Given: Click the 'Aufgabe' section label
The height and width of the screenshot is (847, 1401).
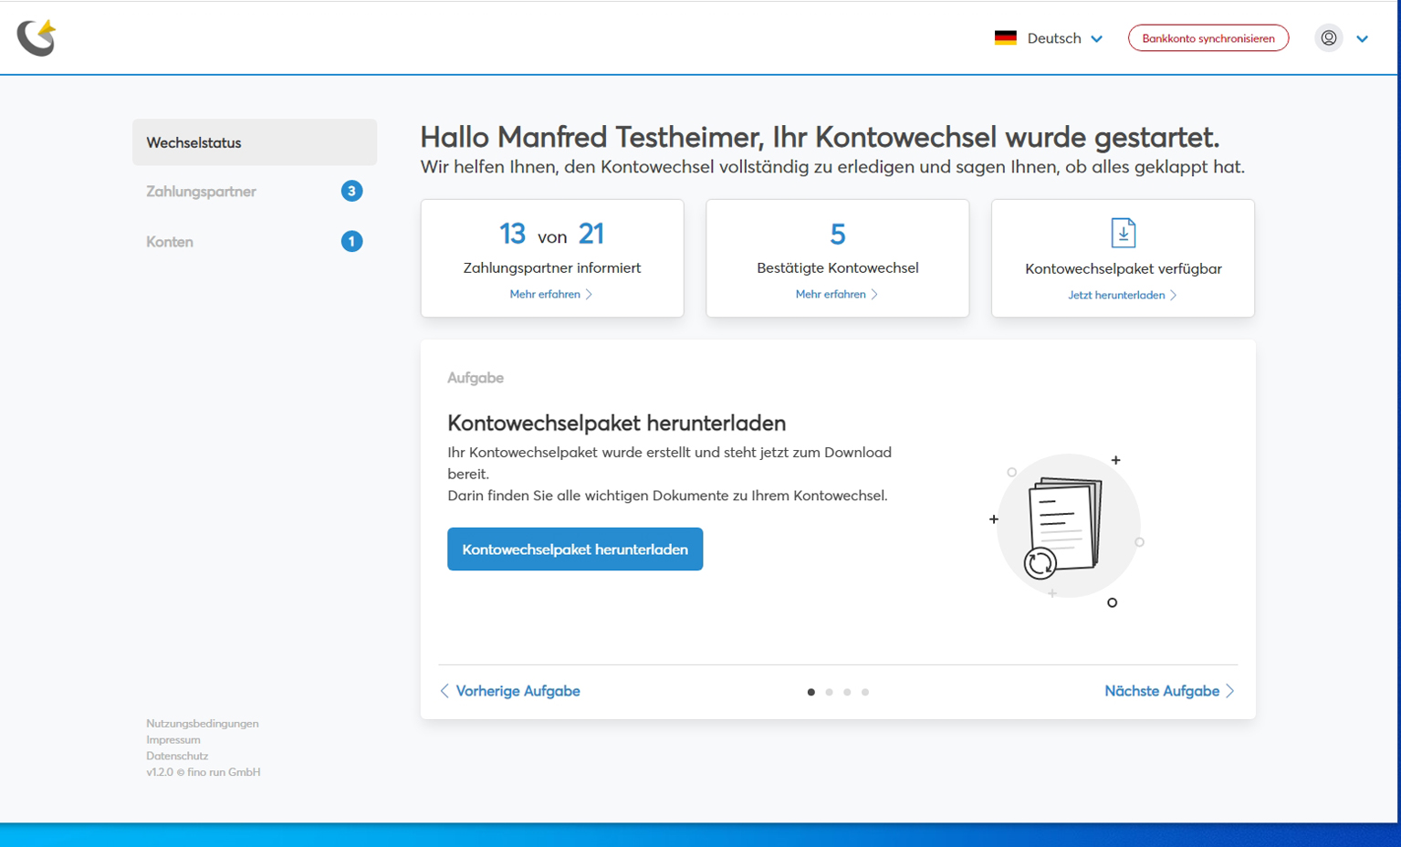Looking at the screenshot, I should [x=476, y=378].
